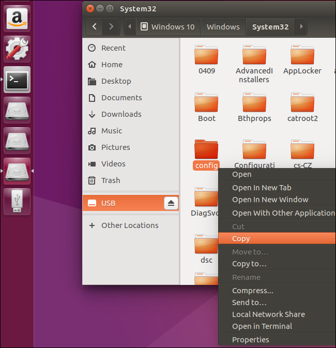This screenshot has width=336, height=348.
Task: Choose Compress... from the context menu
Action: tap(252, 291)
